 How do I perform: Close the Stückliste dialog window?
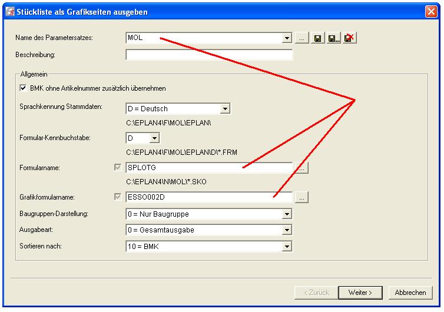click(x=431, y=12)
